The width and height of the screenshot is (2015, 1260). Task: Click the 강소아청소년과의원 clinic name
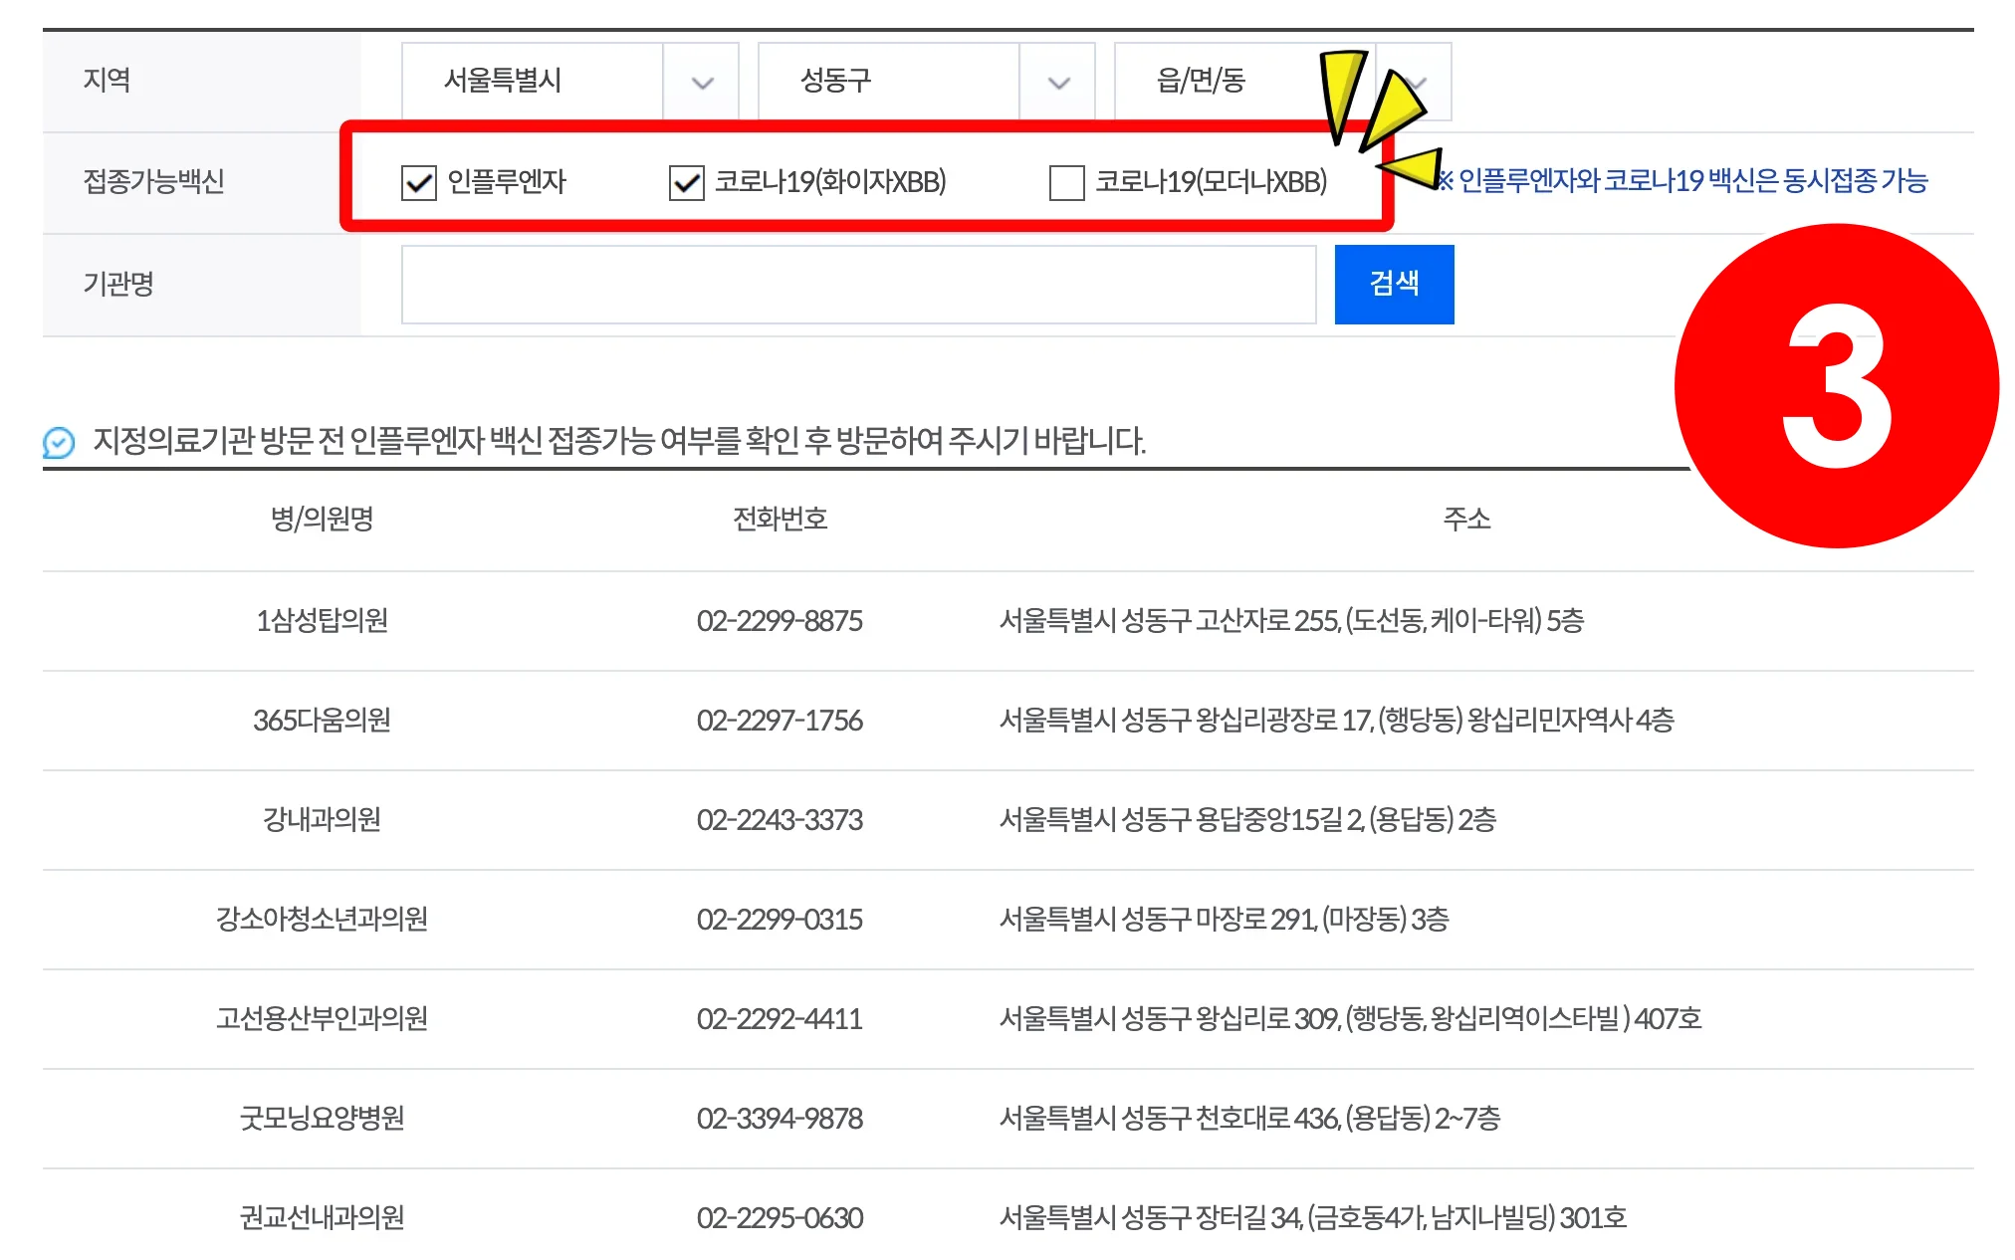pos(322,919)
